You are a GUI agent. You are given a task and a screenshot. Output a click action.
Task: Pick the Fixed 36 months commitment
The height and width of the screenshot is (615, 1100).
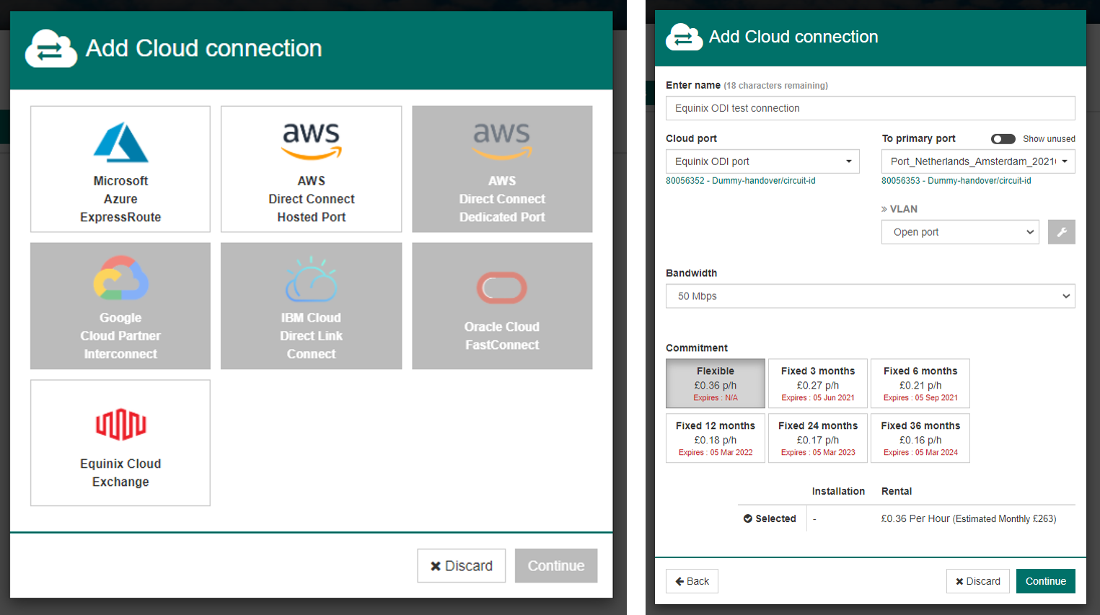[920, 438]
